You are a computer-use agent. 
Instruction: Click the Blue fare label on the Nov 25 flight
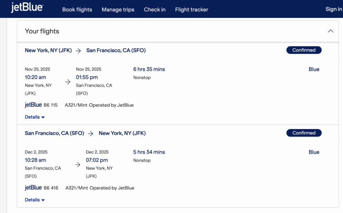coord(314,69)
